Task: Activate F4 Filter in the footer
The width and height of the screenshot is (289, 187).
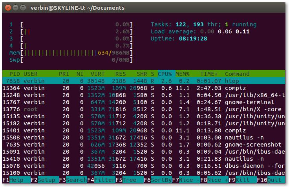Action: pos(101,180)
